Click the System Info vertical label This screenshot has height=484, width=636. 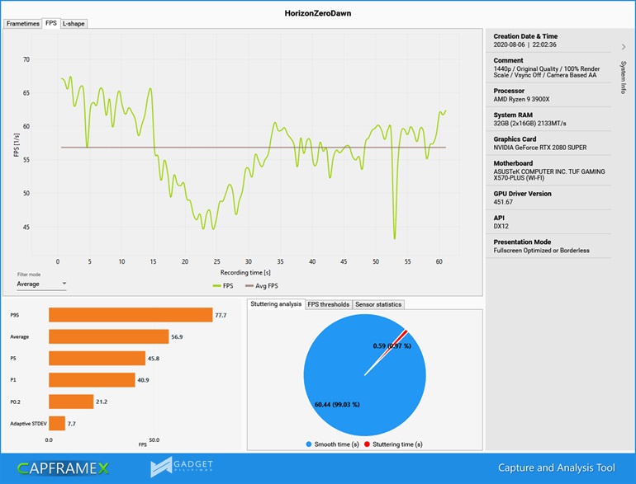coord(624,78)
